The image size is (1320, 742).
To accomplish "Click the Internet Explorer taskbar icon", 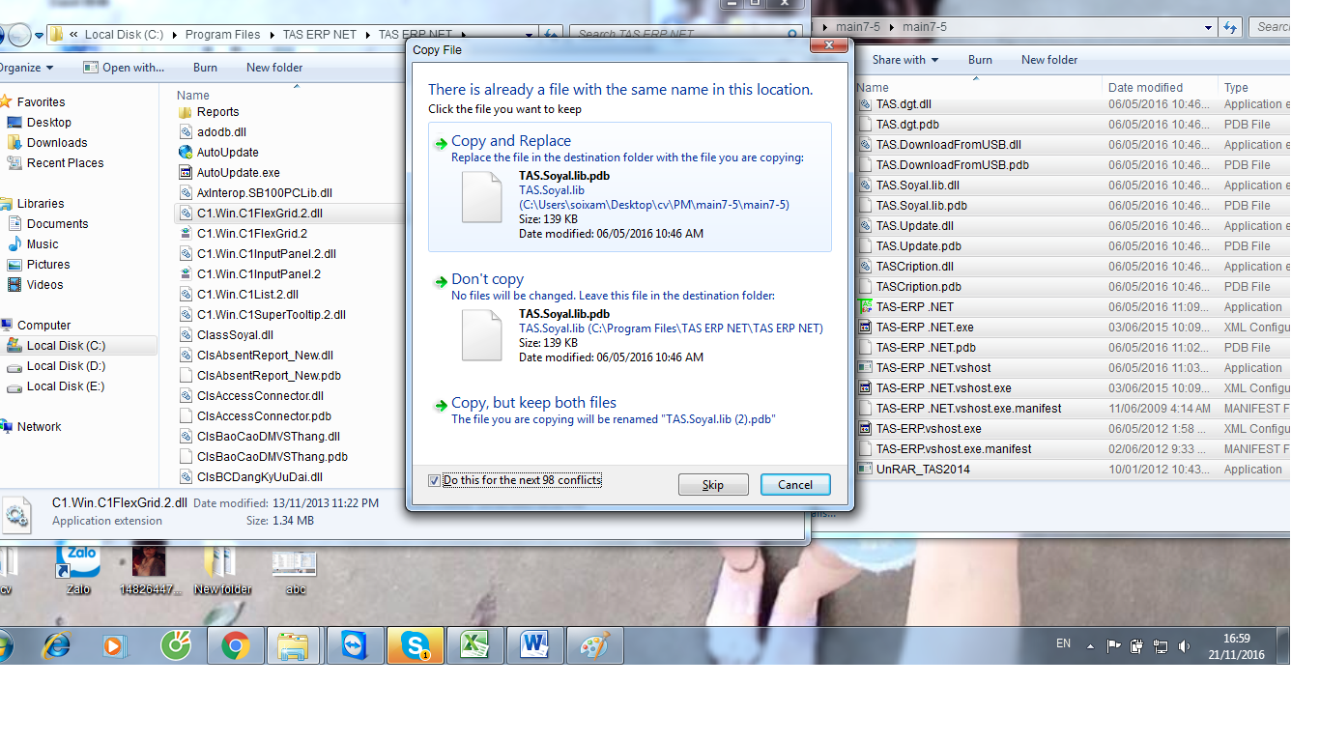I will tap(55, 645).
